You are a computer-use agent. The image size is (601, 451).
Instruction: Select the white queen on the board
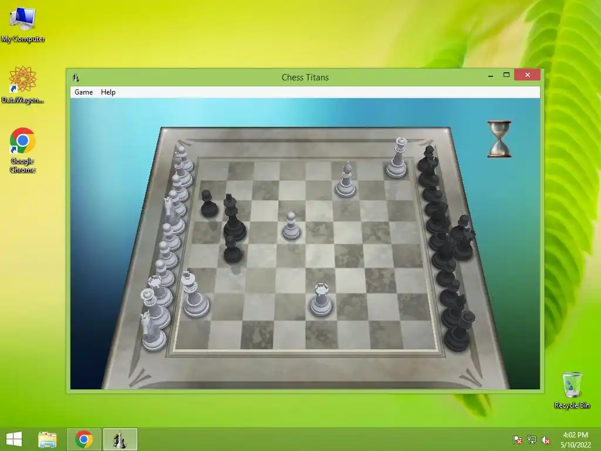[397, 158]
